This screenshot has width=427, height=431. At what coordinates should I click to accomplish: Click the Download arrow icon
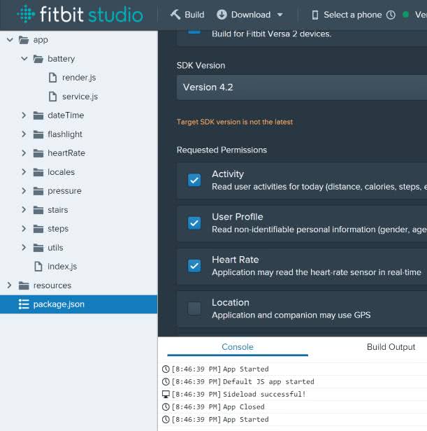222,15
